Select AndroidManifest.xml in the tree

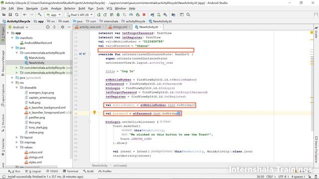pos(38,43)
